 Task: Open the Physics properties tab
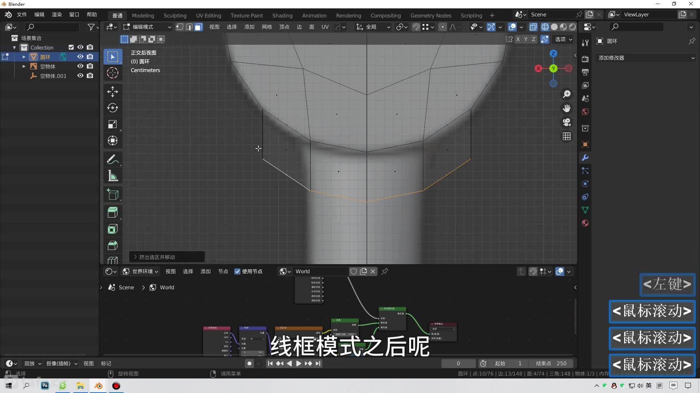coord(585,184)
